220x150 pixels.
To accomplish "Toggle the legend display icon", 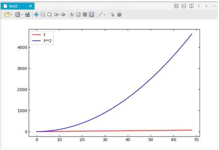I will [92, 14].
